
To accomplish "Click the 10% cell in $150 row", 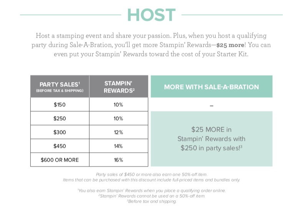I will tap(119, 104).
